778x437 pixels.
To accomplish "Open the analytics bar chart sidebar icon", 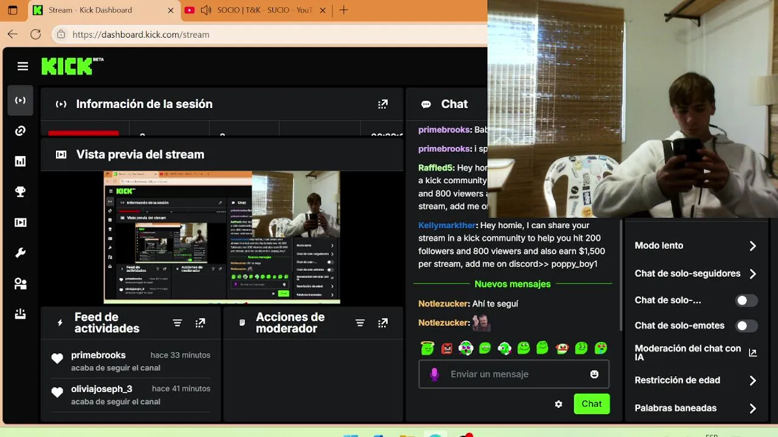I will 20,161.
